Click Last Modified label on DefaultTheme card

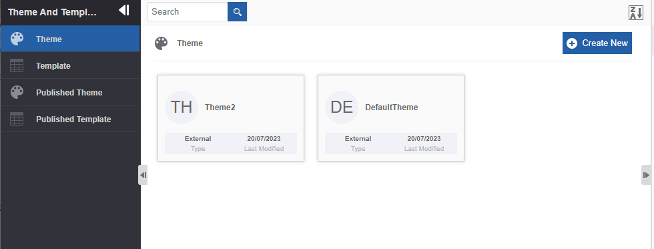coord(424,148)
